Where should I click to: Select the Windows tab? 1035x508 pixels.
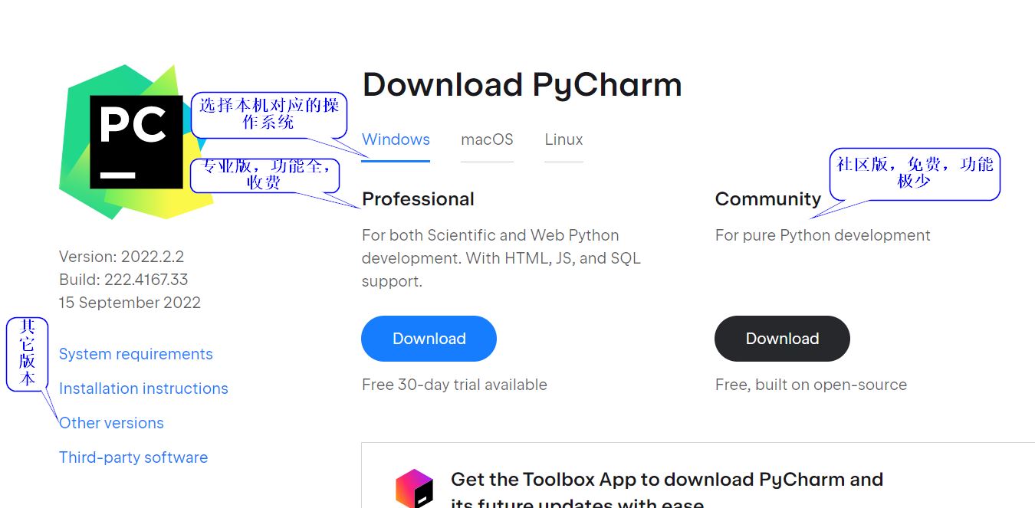[x=396, y=139]
